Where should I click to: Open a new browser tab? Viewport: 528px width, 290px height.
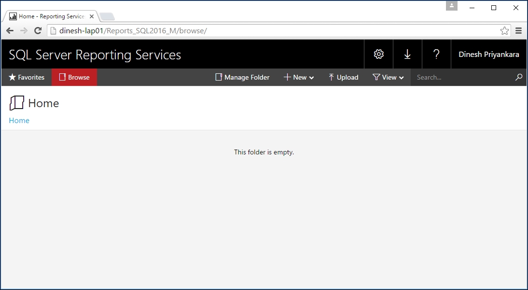click(108, 16)
